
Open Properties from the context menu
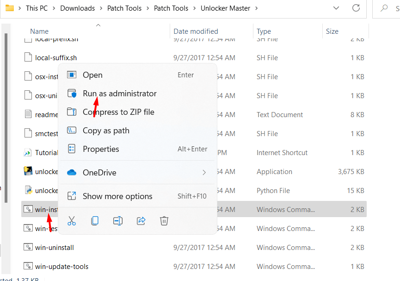click(x=101, y=149)
